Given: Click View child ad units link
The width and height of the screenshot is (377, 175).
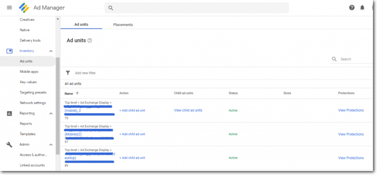Looking at the screenshot, I should pos(188,110).
